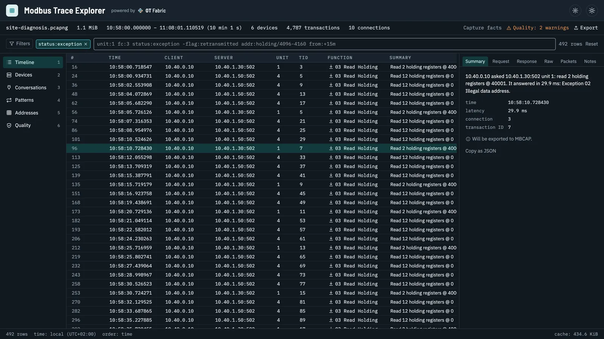Select Timeline in the sidebar
This screenshot has height=339, width=604.
tap(33, 62)
